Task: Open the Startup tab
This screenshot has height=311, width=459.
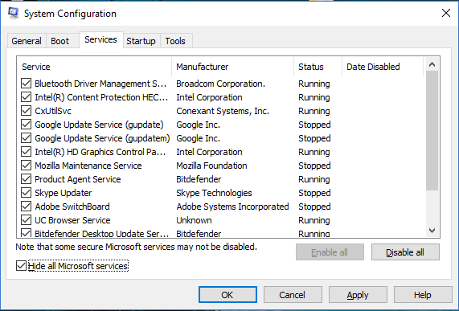Action: tap(141, 41)
